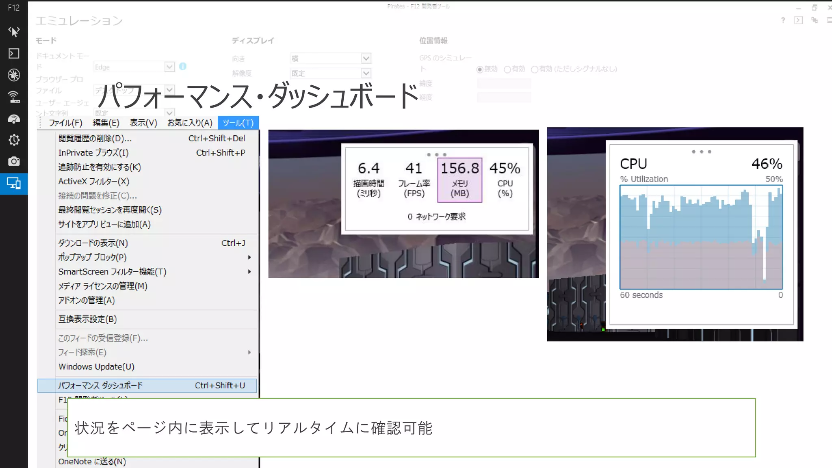Viewport: 832px width, 468px height.
Task: Open the Memory camera icon
Action: (14, 162)
